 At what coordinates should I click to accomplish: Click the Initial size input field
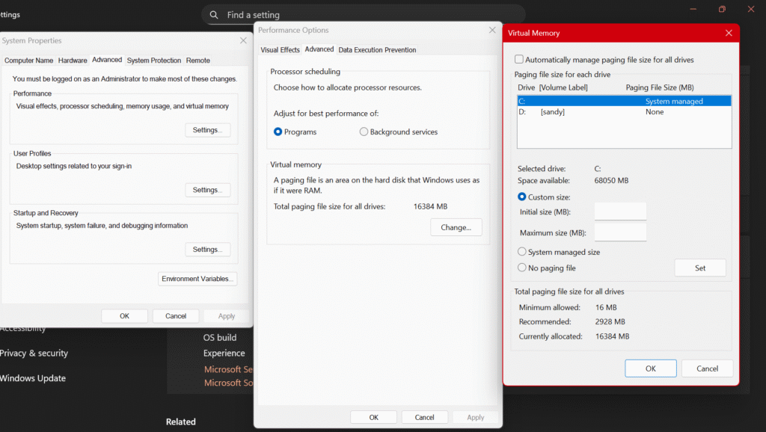click(620, 211)
